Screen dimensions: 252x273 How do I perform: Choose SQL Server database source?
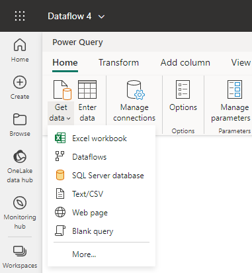[101, 176]
